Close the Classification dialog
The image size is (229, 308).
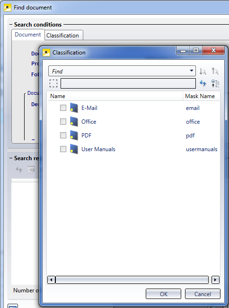[x=213, y=51]
